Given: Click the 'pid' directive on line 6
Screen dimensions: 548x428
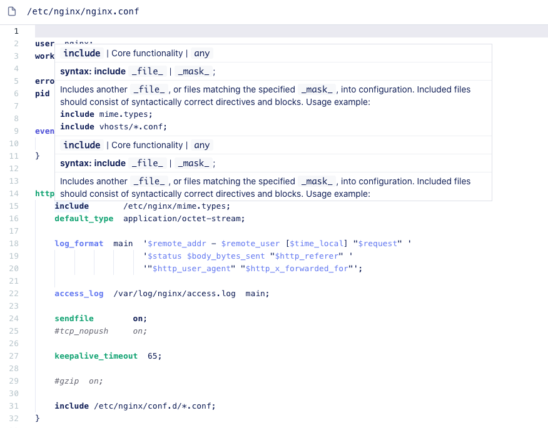Looking at the screenshot, I should pos(43,94).
